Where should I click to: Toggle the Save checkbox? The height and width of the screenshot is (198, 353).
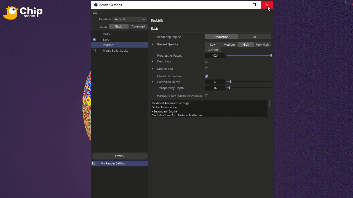[94, 40]
